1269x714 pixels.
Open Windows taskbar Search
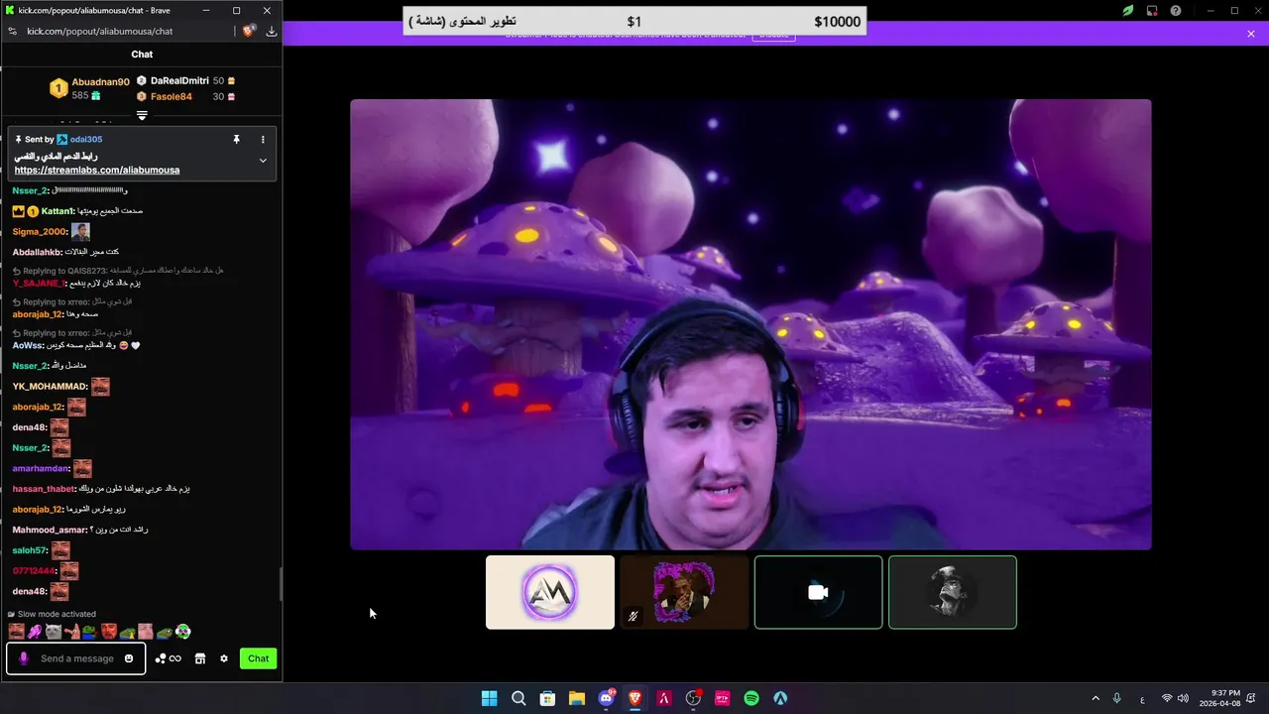(519, 698)
